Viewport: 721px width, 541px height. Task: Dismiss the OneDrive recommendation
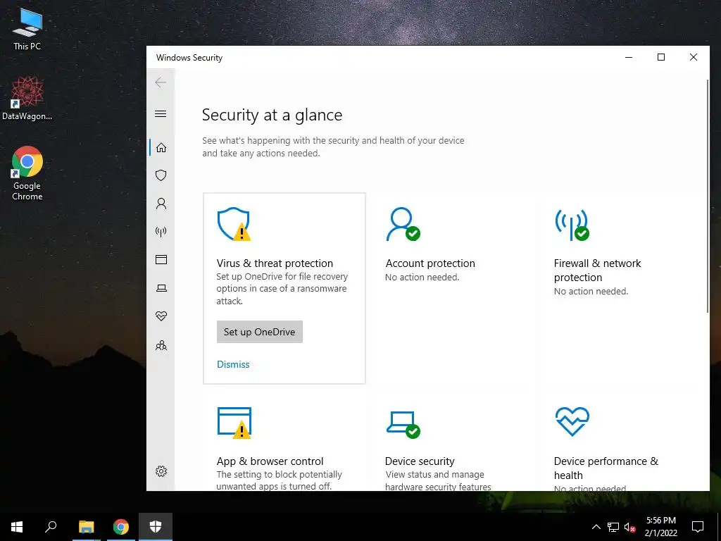(233, 364)
